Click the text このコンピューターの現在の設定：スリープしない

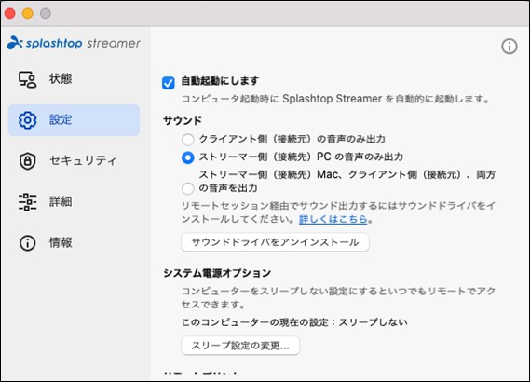tap(294, 322)
